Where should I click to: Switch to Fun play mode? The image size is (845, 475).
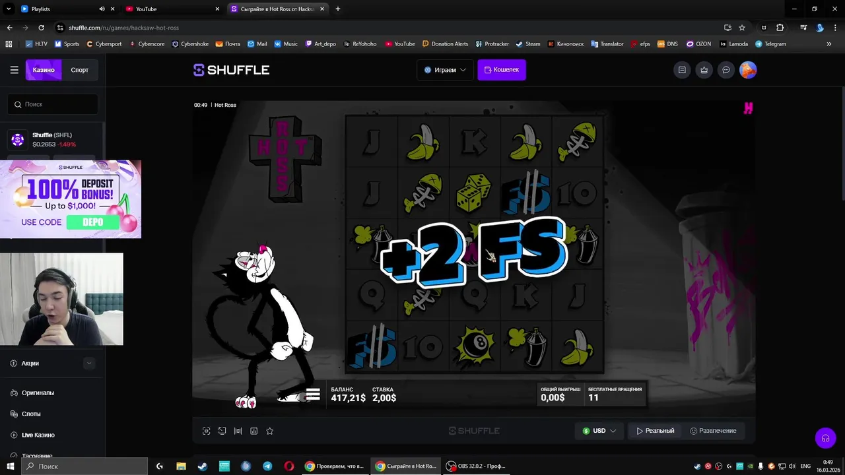coord(713,431)
